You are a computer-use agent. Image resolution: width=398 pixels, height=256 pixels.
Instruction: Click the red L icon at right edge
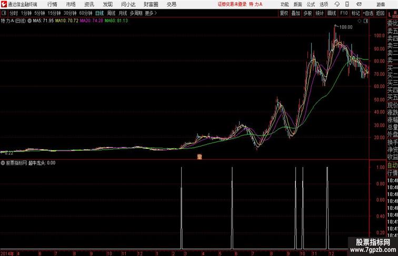(x=390, y=15)
